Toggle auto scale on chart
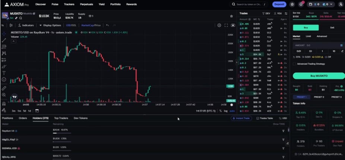Image resolution: width=345 pixels, height=160 pixels. [232, 111]
